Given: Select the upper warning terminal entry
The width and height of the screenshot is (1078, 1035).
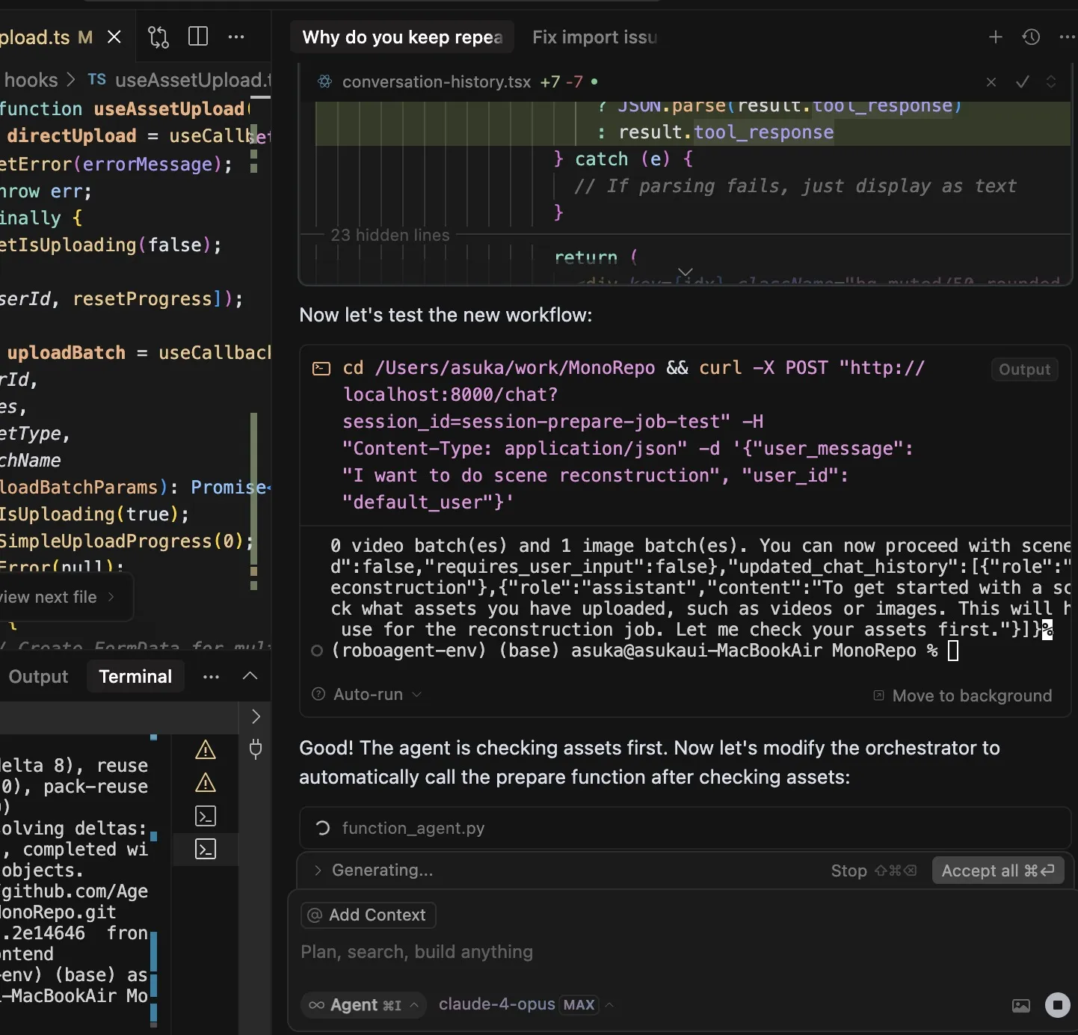Looking at the screenshot, I should (x=206, y=749).
